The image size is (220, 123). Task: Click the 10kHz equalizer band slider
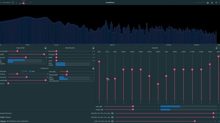click(x=210, y=78)
